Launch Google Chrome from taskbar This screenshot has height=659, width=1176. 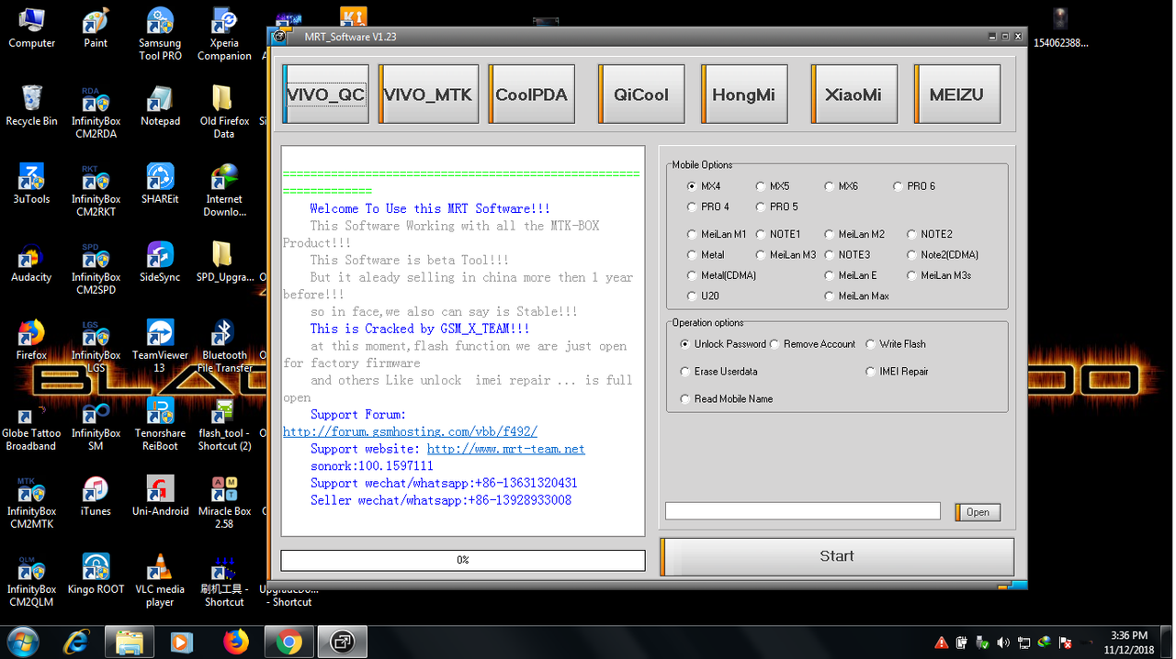(289, 642)
